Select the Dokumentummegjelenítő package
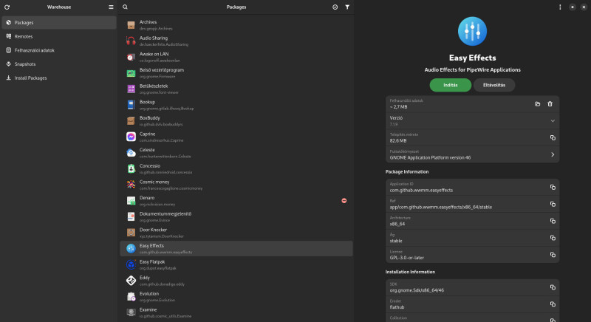The image size is (591, 322). (236, 216)
